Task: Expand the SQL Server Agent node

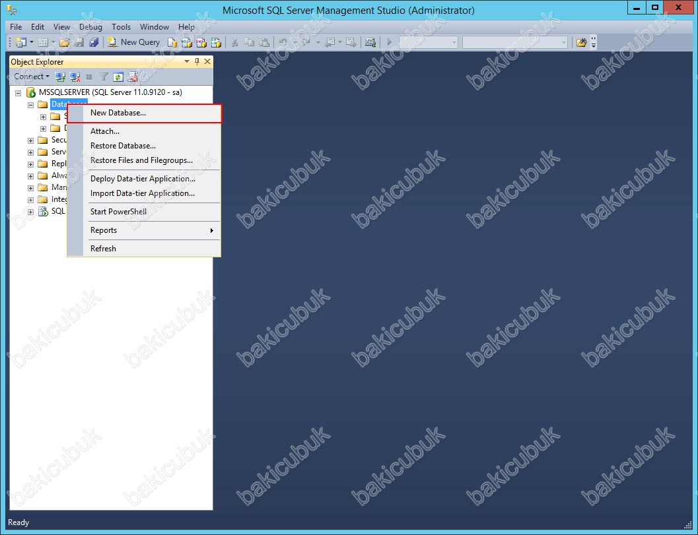Action: [x=31, y=212]
